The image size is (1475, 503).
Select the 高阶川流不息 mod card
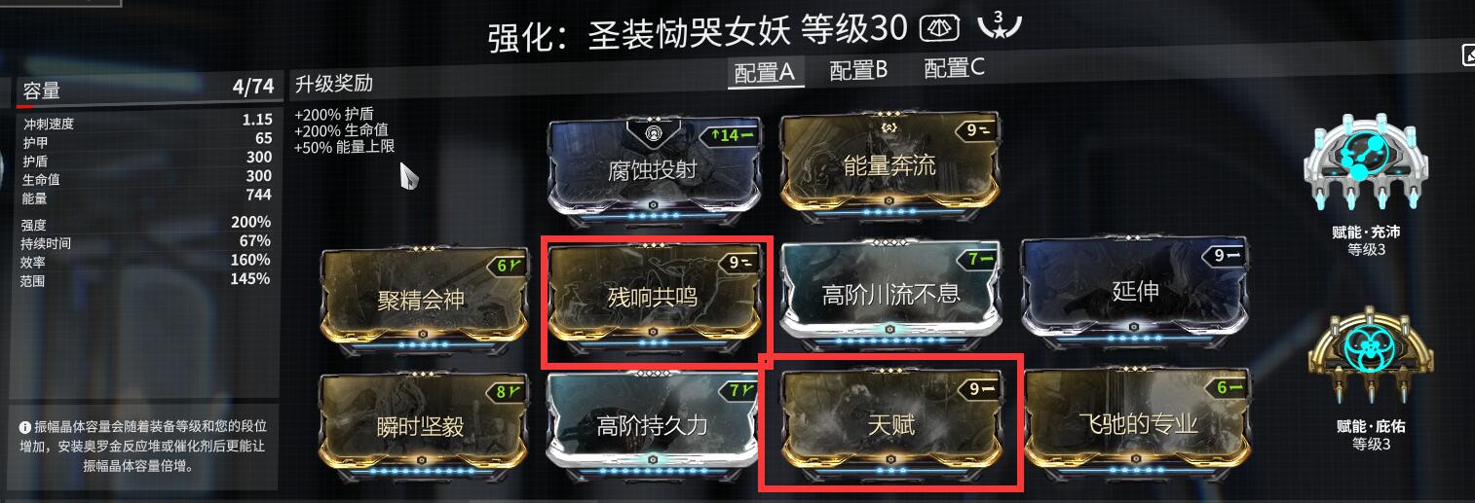(890, 292)
